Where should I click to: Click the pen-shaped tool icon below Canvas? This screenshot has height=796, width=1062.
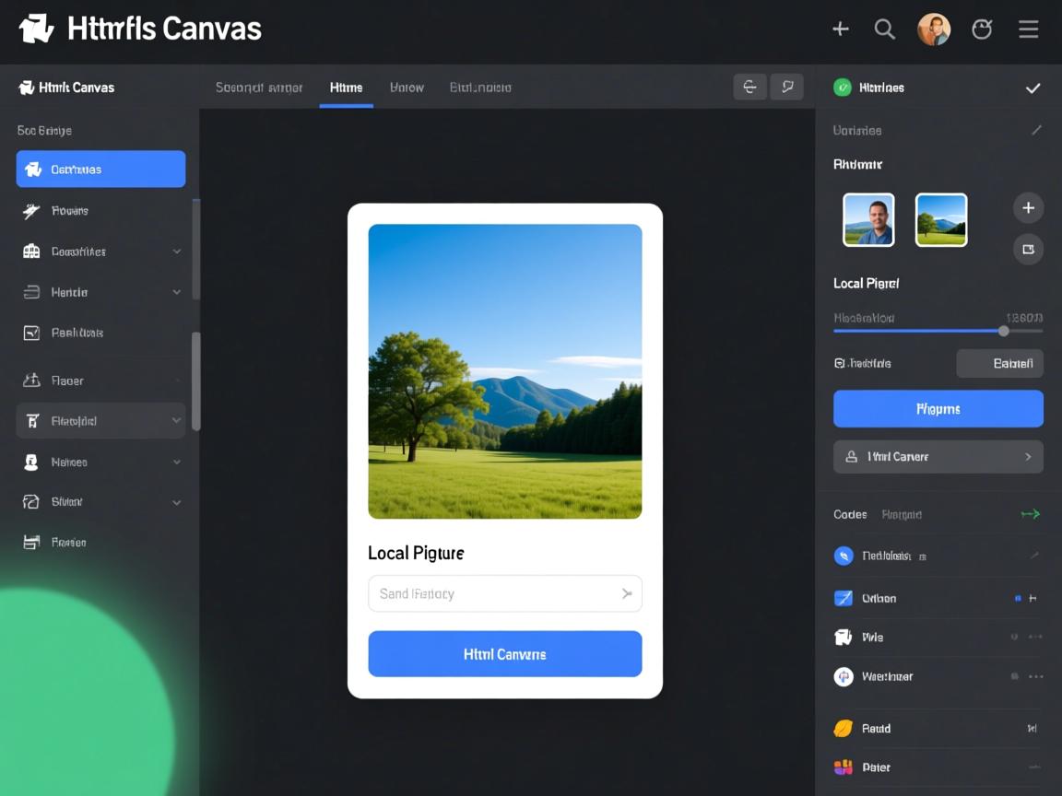click(x=30, y=210)
